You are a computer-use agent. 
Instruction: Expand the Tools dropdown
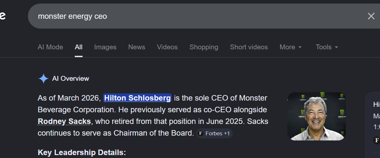tap(327, 47)
